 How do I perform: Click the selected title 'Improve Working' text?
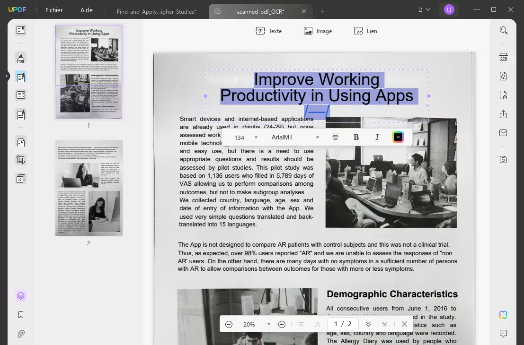(317, 80)
